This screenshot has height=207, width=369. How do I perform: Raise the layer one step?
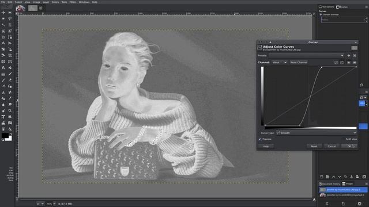click(333, 177)
